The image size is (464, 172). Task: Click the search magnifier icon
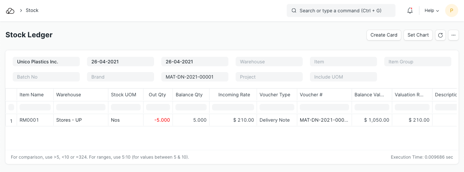click(x=294, y=11)
